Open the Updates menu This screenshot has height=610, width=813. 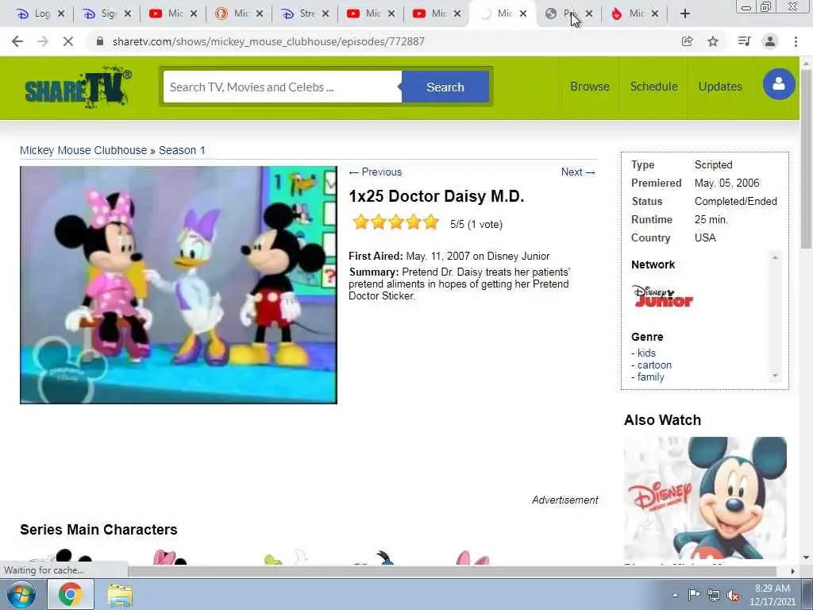(719, 87)
